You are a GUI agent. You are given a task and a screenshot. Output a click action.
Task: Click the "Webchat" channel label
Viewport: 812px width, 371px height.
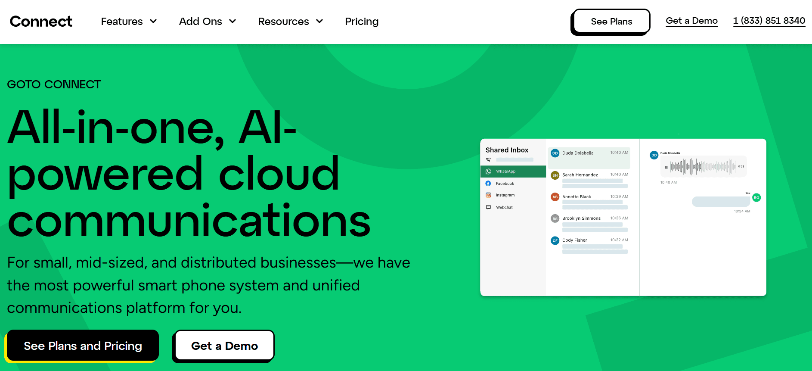tap(504, 208)
